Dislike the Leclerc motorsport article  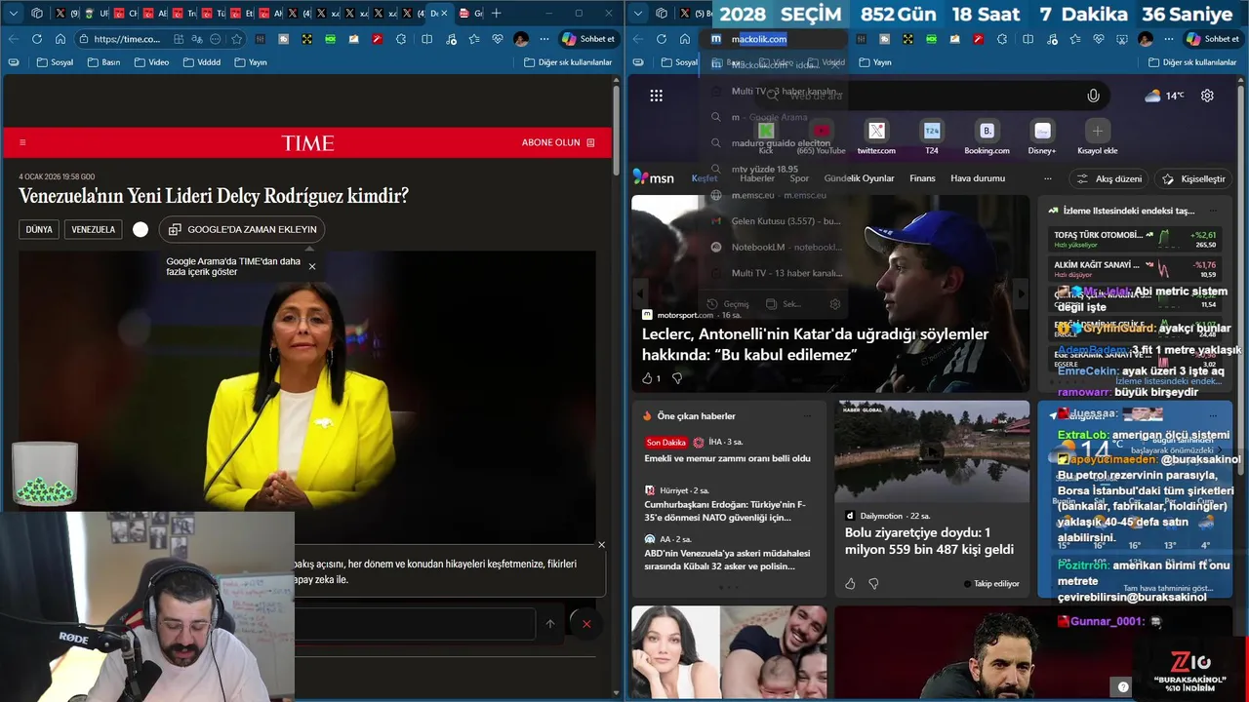pos(676,378)
